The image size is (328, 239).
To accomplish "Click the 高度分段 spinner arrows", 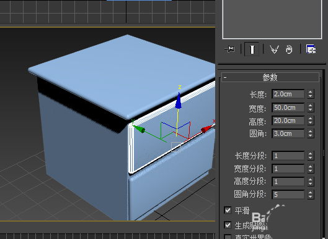I will pyautogui.click(x=311, y=182).
